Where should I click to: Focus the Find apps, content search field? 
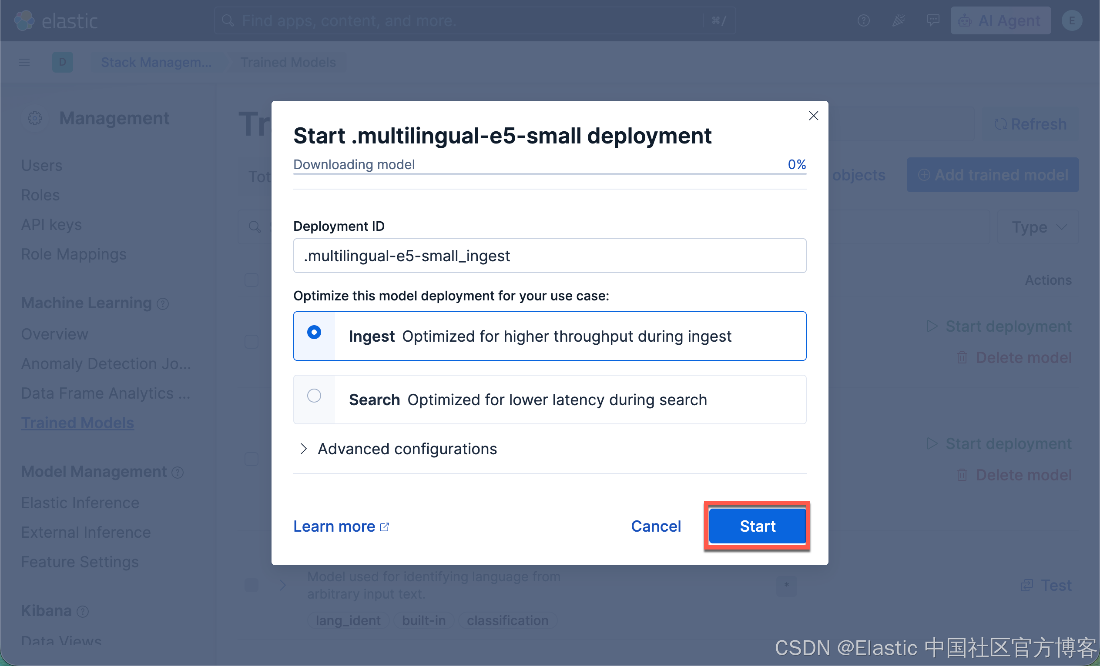coord(475,20)
